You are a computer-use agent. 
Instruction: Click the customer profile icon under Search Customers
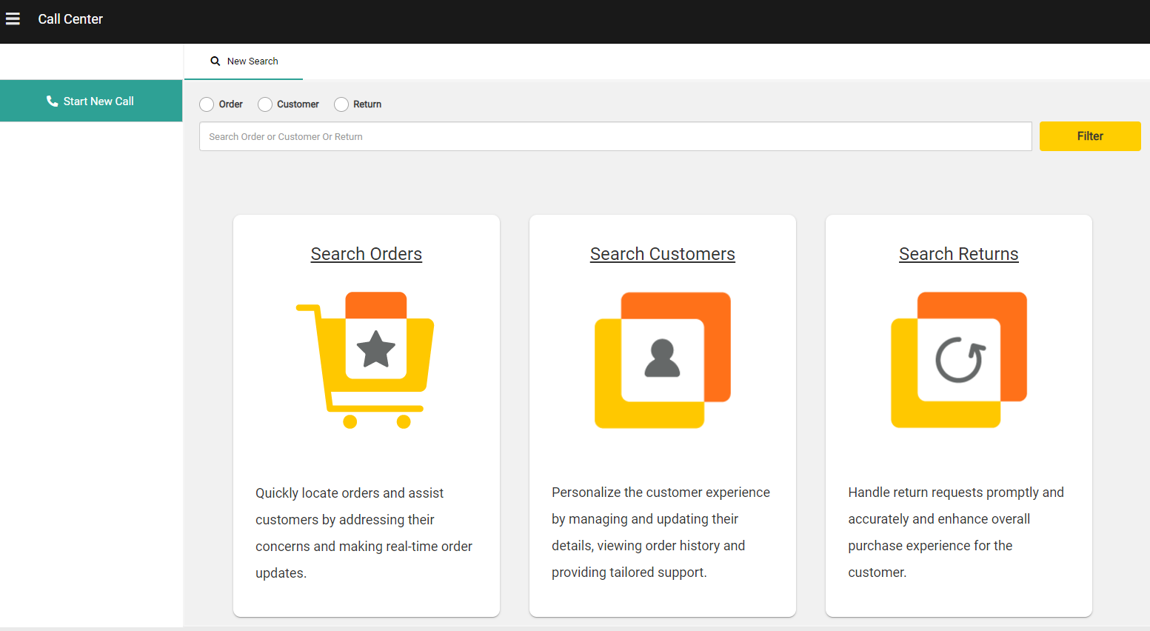coord(662,361)
